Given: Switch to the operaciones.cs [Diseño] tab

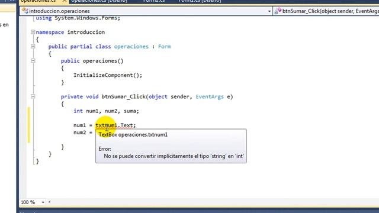Looking at the screenshot, I should (99, 1).
